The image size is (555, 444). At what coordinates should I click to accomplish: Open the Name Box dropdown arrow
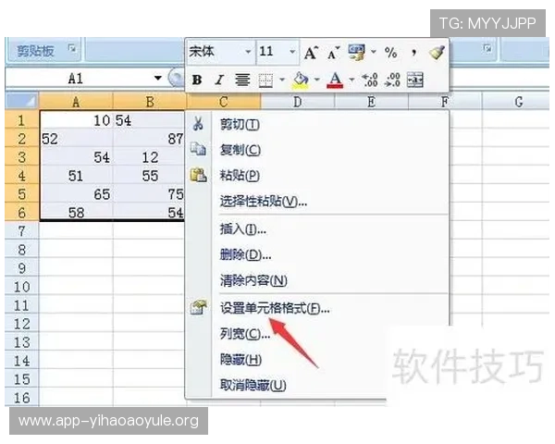tap(158, 79)
